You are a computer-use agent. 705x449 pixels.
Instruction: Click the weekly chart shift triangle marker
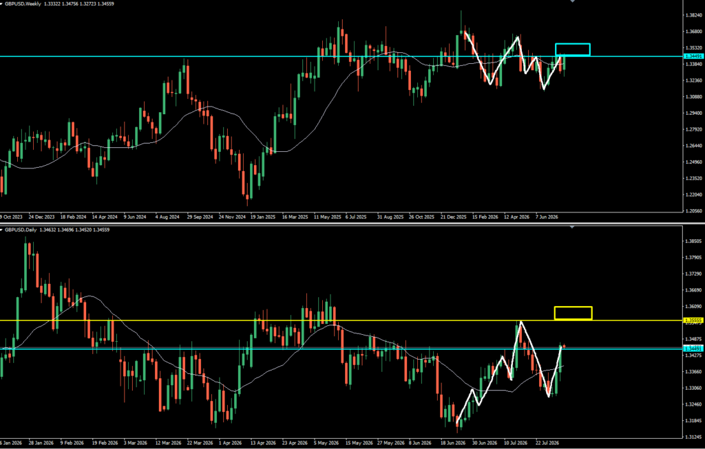(572, 1)
